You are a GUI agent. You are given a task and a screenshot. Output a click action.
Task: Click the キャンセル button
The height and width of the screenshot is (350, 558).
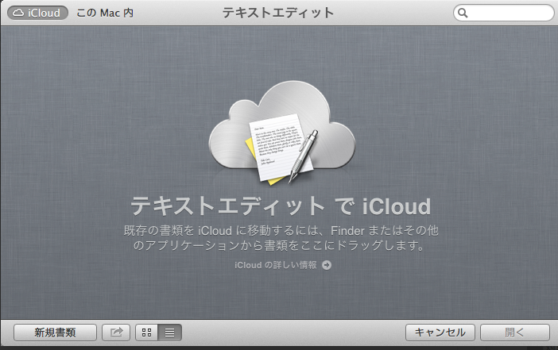click(440, 333)
